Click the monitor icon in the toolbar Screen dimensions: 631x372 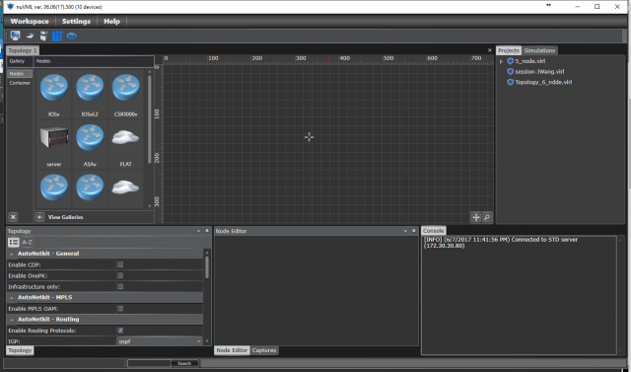pyautogui.click(x=16, y=36)
